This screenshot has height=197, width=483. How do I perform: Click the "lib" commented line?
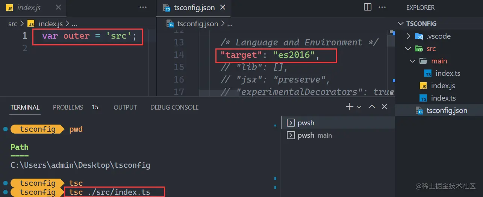(x=254, y=67)
